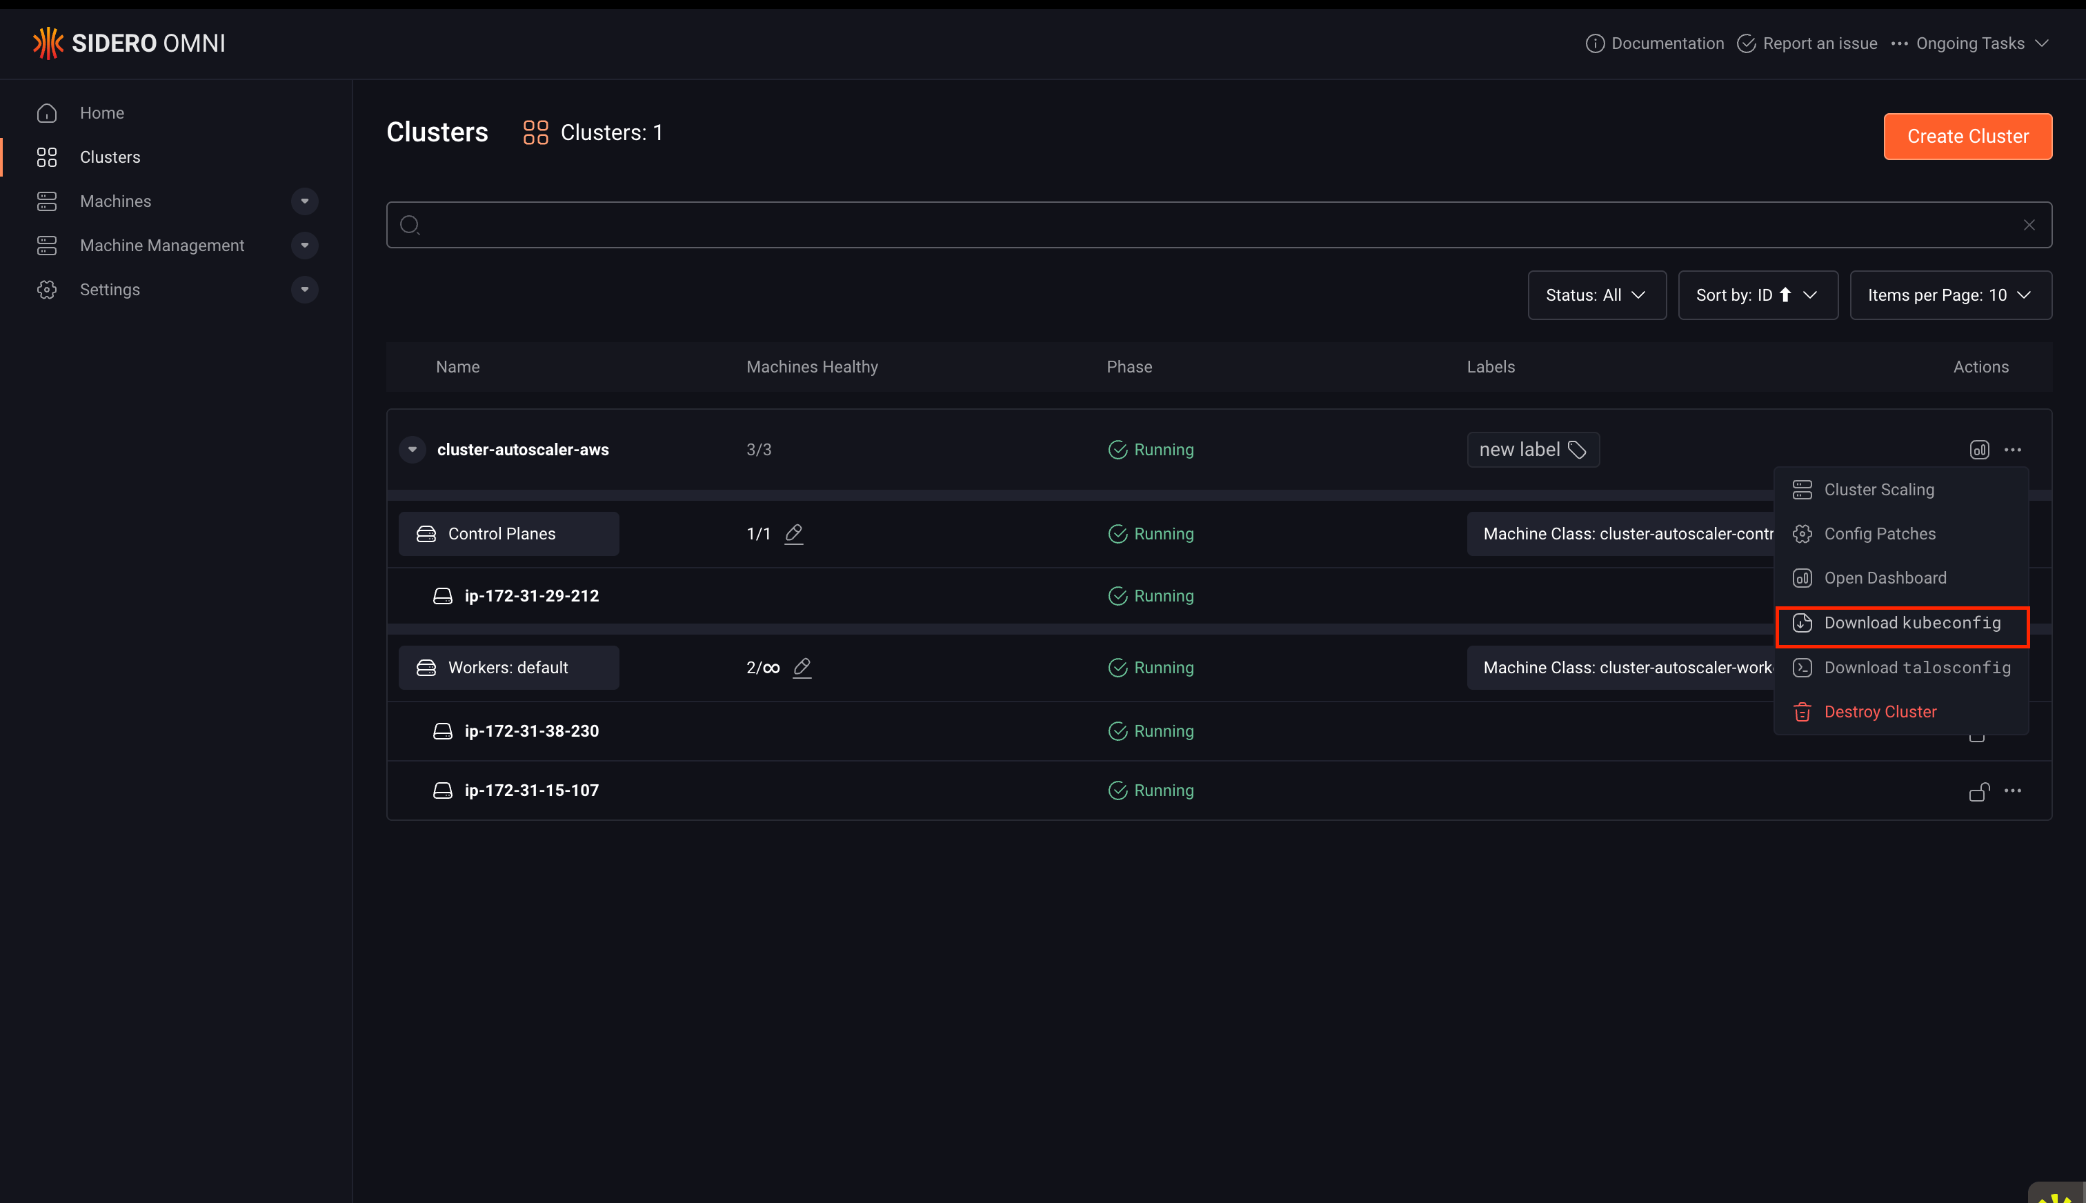Open the Ongoing Tasks dropdown
The width and height of the screenshot is (2086, 1203).
tap(1970, 43)
